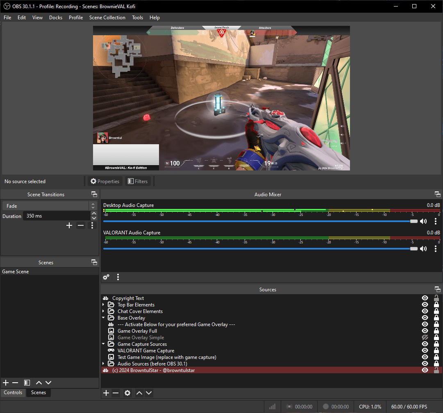Remove the selected scene with minus icon
The height and width of the screenshot is (413, 443).
[15, 383]
